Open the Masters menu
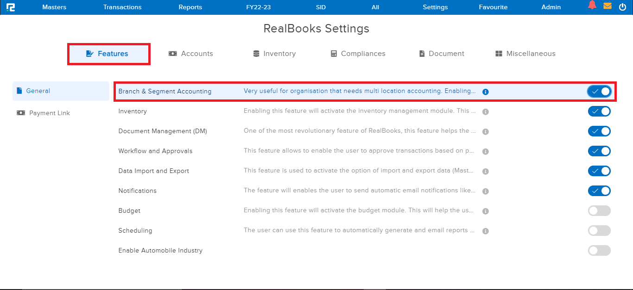This screenshot has width=633, height=290. click(54, 7)
